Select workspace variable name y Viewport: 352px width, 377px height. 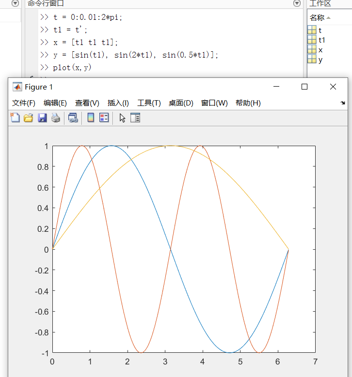click(320, 60)
